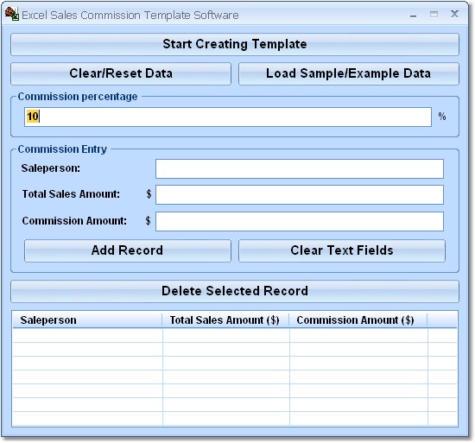Viewport: 475px width, 443px height.
Task: Click the Commission Amount input box
Action: pos(300,221)
